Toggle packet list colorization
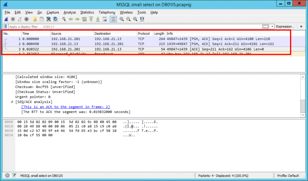 tap(113, 19)
